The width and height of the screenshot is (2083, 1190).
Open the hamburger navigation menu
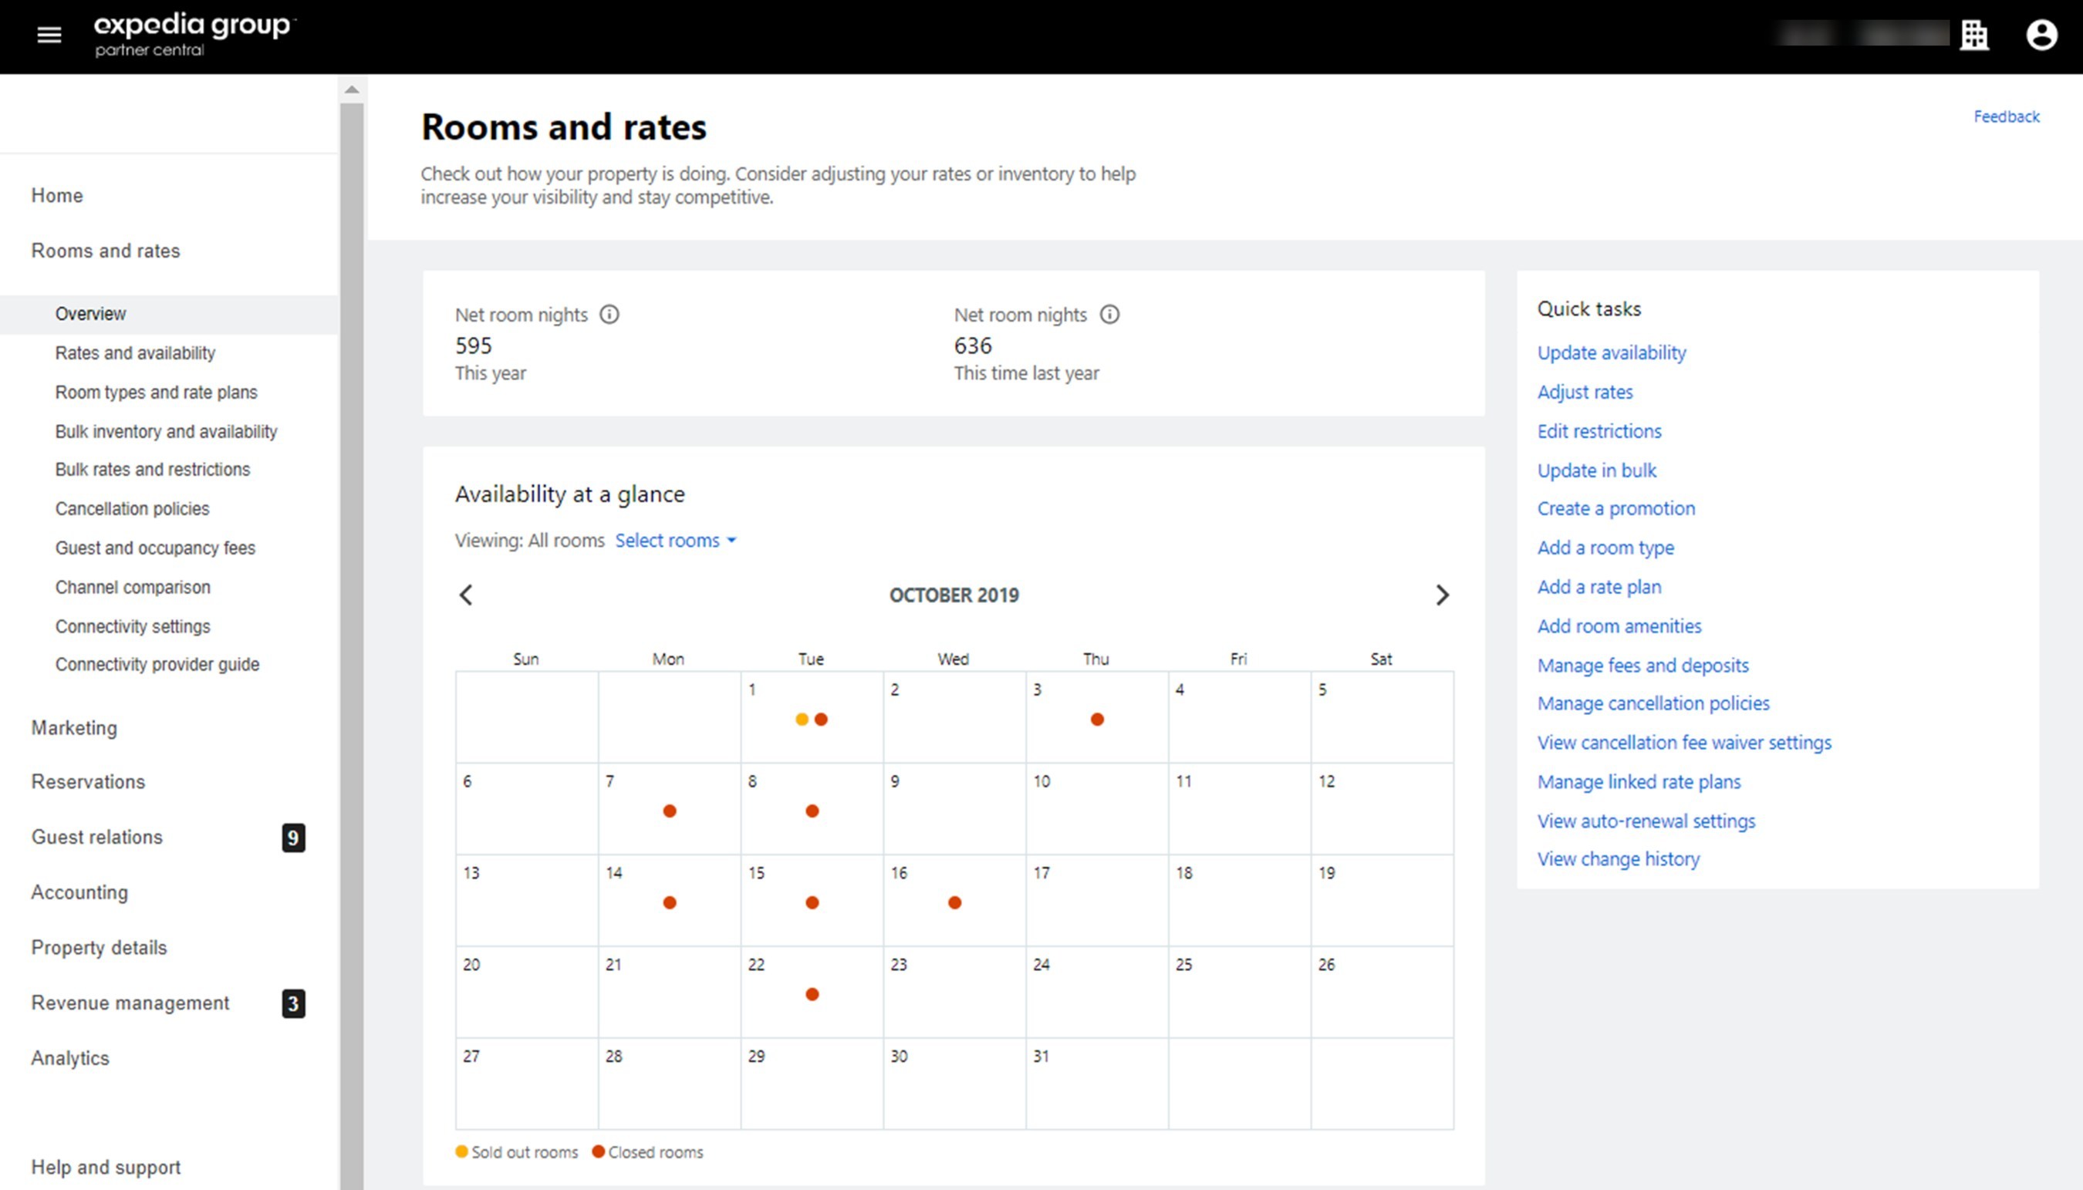(x=49, y=35)
